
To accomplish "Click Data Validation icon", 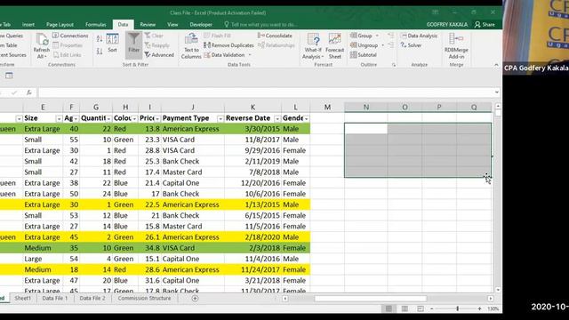I will click(207, 55).
